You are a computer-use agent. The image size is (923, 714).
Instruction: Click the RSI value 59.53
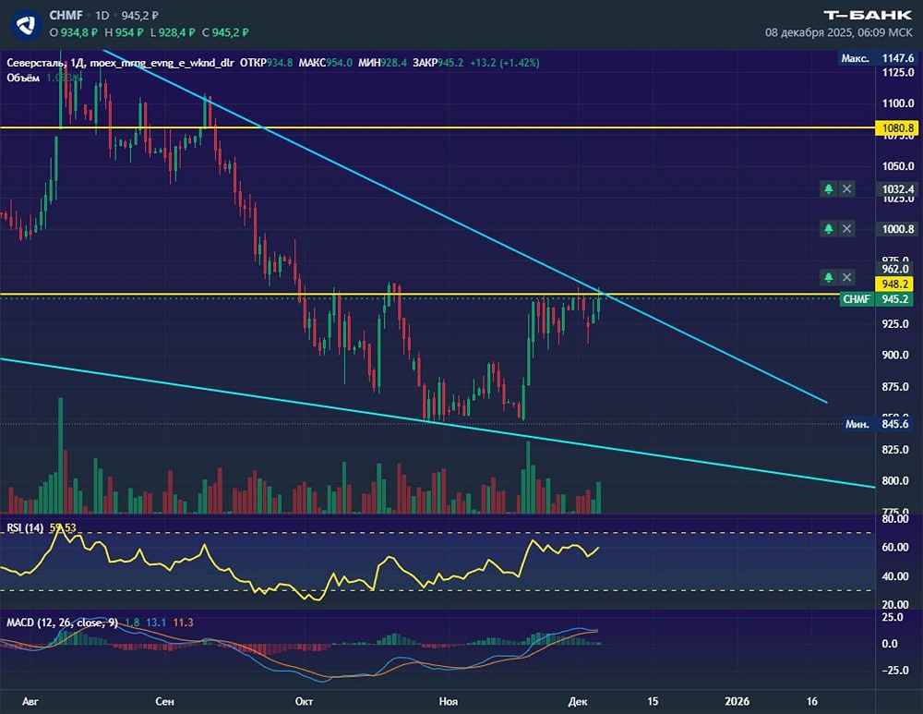tap(63, 527)
